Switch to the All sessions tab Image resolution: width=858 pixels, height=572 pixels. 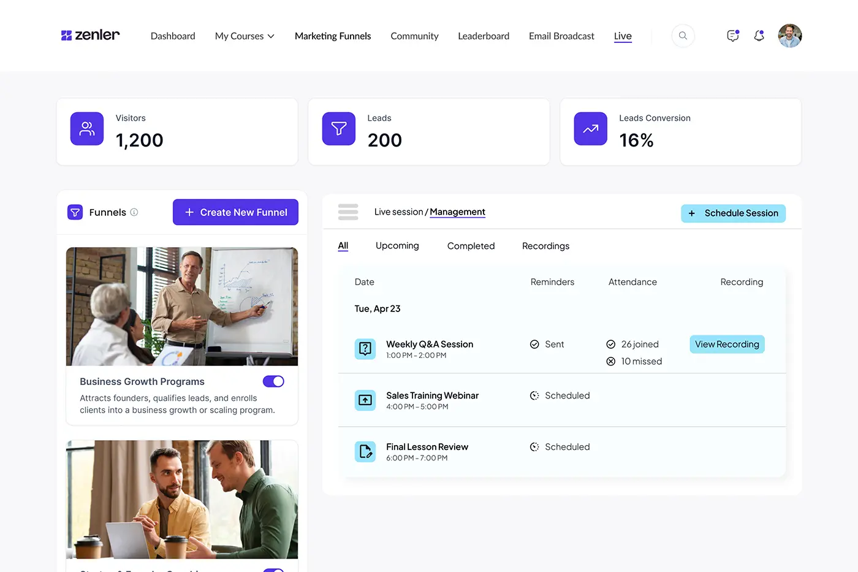[x=343, y=246]
